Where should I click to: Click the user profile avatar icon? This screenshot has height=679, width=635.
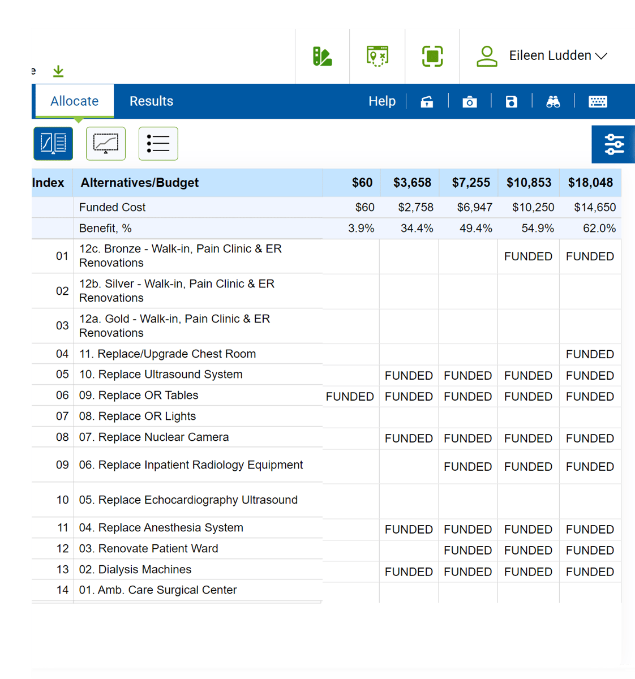487,56
